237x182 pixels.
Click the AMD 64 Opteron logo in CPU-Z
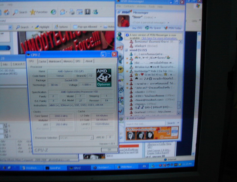click(104, 78)
